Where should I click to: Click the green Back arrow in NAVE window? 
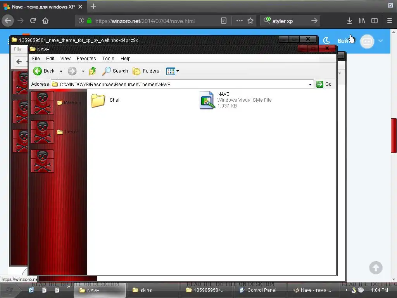pos(38,71)
